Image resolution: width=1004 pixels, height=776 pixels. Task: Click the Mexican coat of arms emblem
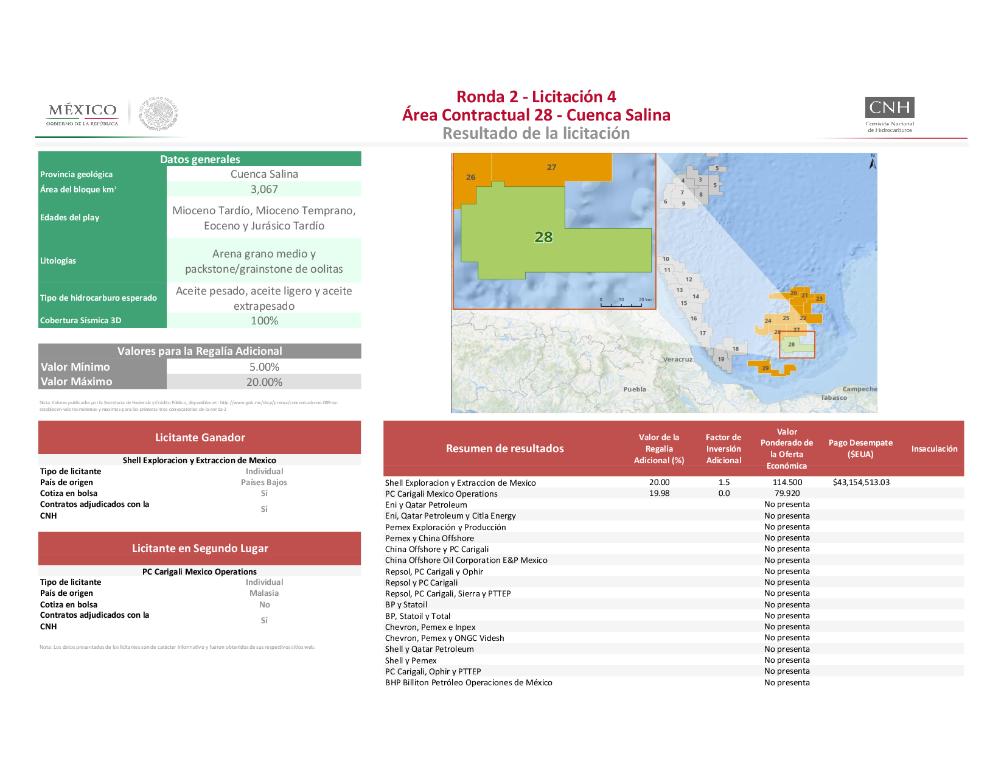159,113
